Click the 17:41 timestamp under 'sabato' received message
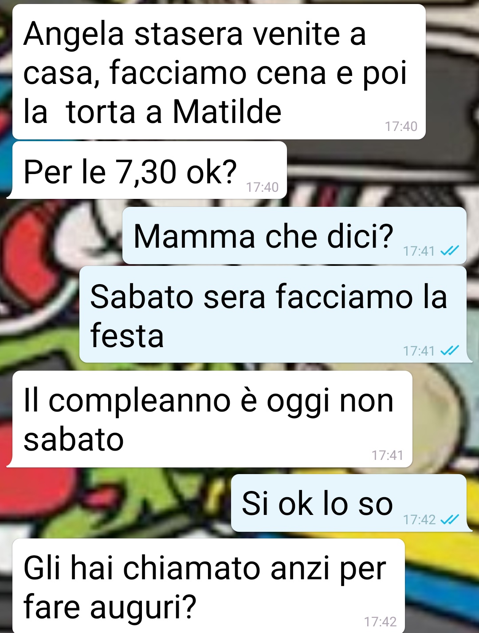The height and width of the screenshot is (633, 479). [387, 455]
